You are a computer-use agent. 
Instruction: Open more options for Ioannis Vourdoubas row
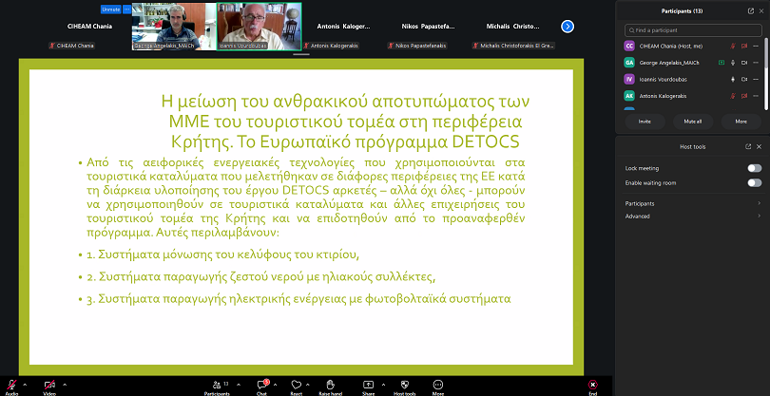[756, 79]
